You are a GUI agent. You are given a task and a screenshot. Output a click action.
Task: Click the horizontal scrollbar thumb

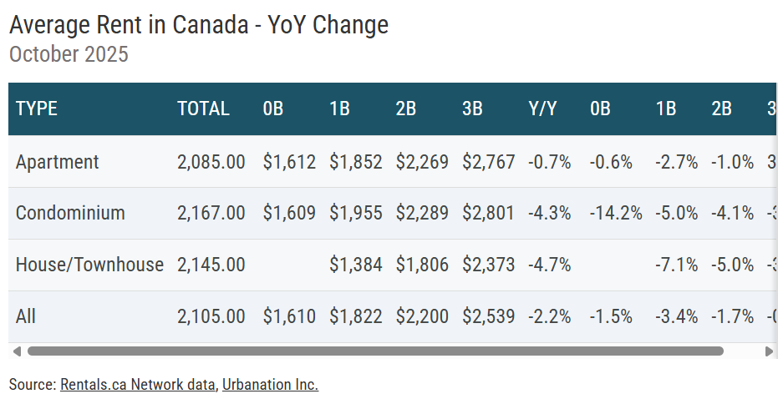375,351
